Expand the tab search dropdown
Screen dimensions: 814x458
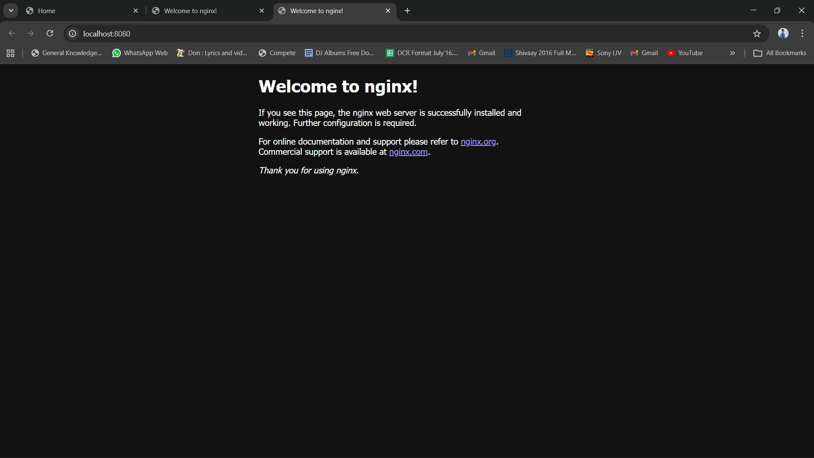[11, 11]
